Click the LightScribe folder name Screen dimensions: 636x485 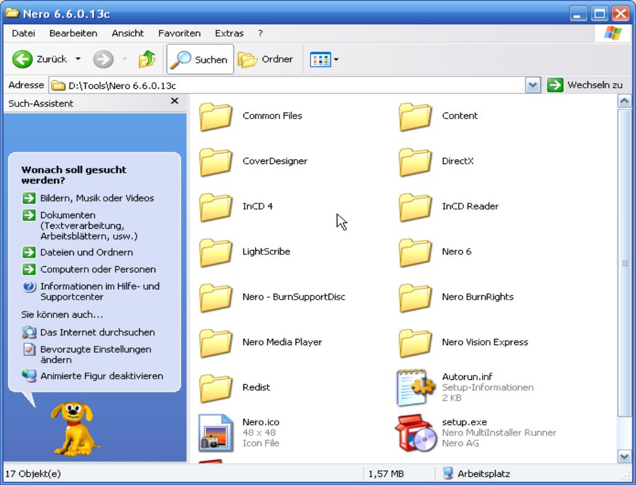266,251
